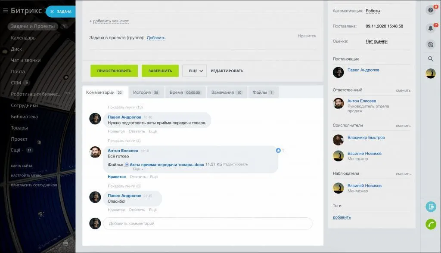Viewport: 441px width, 253px height.
Task: Click the green ЗАВЕРШИТЬ button
Action: [160, 71]
